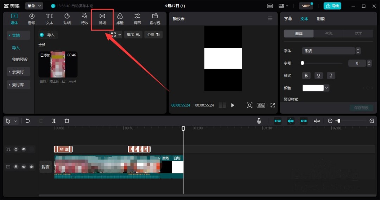Zoom out the timeline

pyautogui.click(x=330, y=121)
